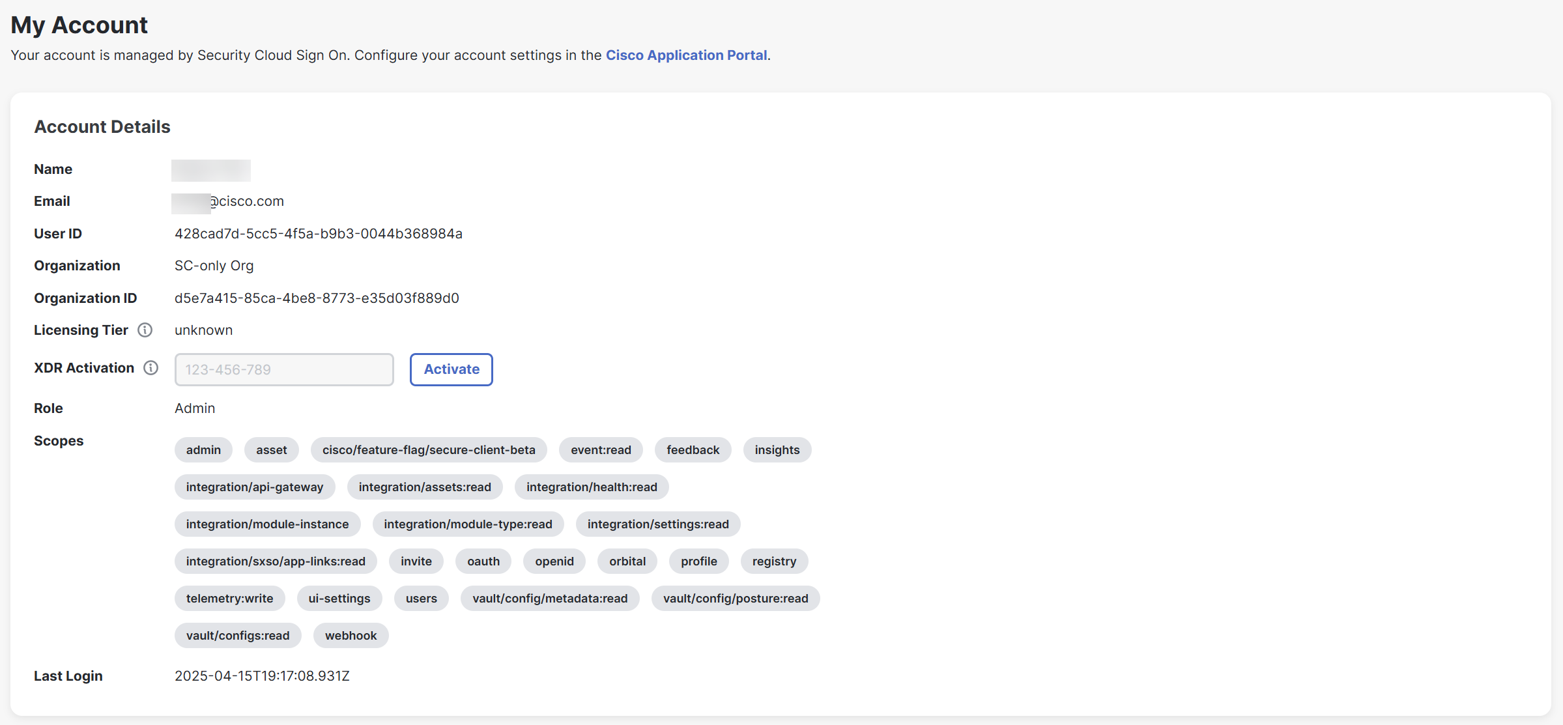Click the insights scope tag
Screen dimensions: 1563x725
(x=777, y=450)
